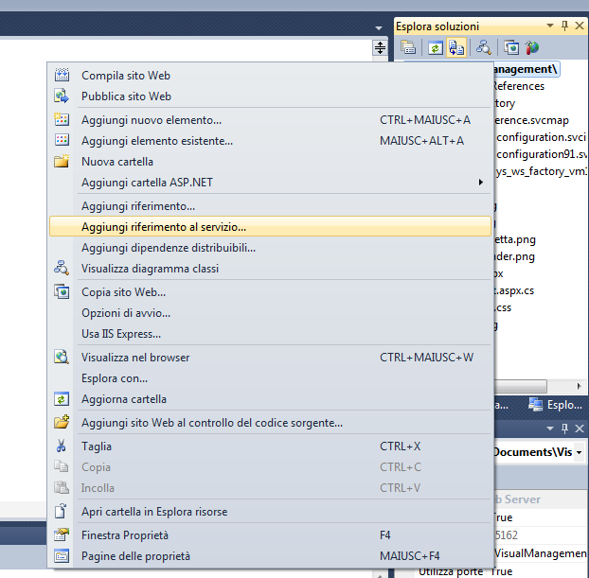Click the Pubblica sito Web globe icon

pos(62,96)
